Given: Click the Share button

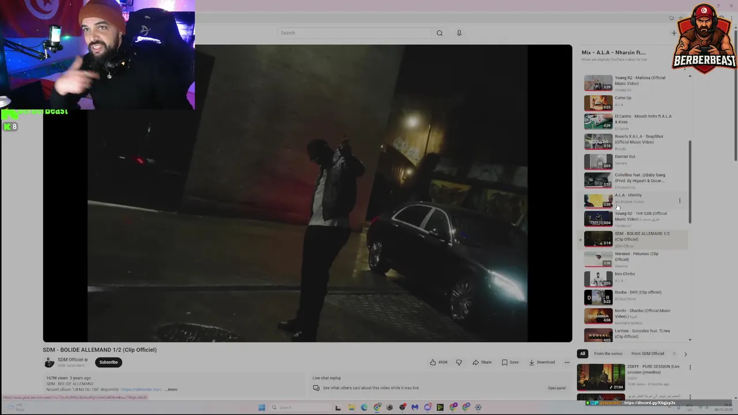Looking at the screenshot, I should [x=482, y=362].
